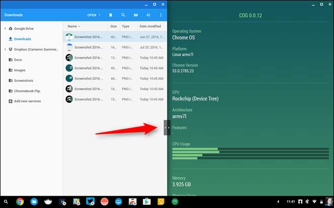Sort files by Size column header
Screen dimensions: 334x208
[114, 26]
